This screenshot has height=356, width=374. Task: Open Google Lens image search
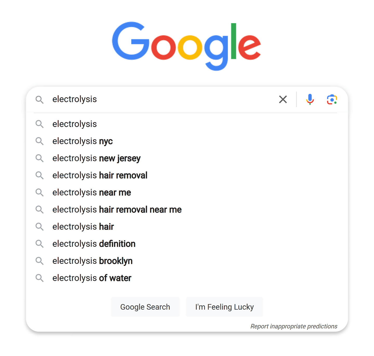[332, 99]
